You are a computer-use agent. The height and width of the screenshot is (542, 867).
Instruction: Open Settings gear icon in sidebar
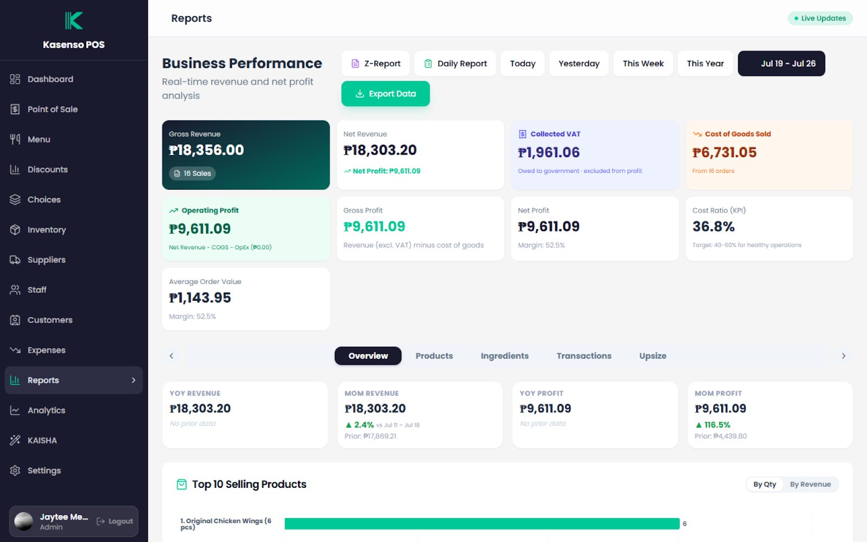15,470
